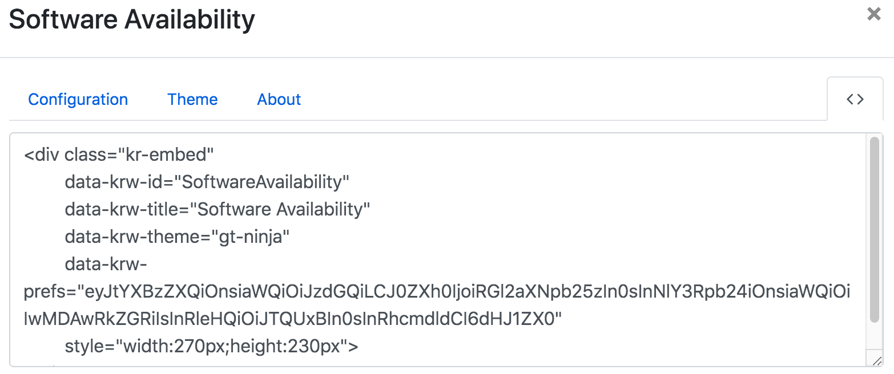Click the scrollbar track below the thumb

click(x=874, y=336)
